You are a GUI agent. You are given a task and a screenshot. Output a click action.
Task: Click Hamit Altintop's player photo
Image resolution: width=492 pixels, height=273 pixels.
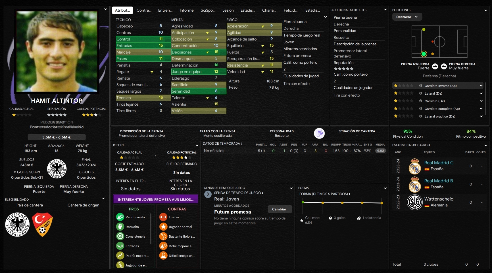tap(57, 52)
